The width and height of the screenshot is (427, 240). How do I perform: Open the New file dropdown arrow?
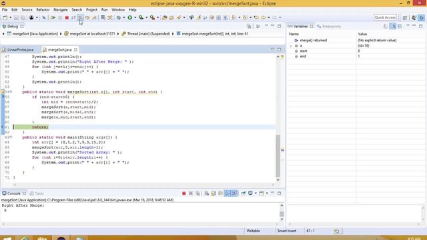[11, 18]
